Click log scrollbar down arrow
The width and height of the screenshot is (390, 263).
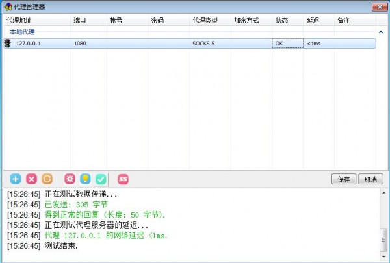(383, 256)
